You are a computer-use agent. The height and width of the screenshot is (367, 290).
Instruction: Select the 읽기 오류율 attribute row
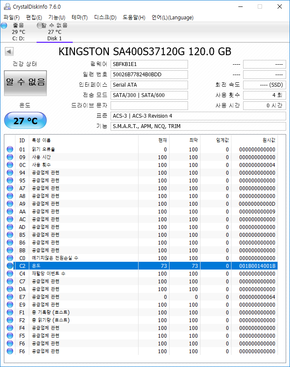(x=142, y=149)
